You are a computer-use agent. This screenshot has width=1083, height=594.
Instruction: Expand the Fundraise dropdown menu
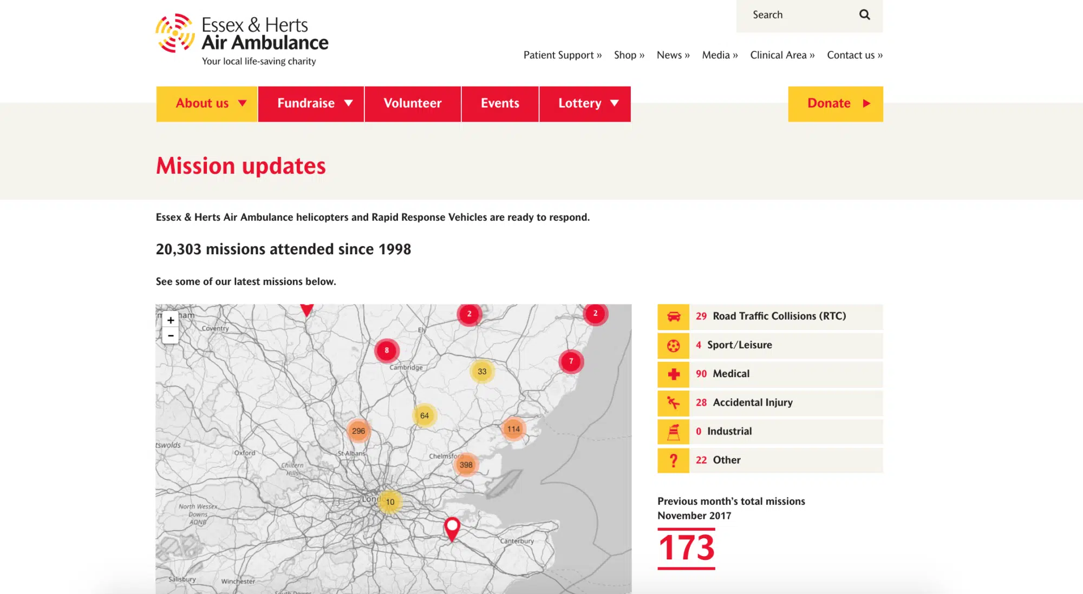[311, 104]
